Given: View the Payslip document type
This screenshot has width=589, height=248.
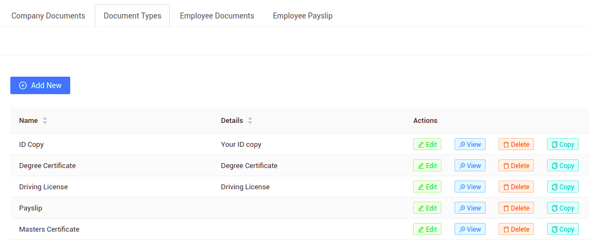Looking at the screenshot, I should point(470,208).
